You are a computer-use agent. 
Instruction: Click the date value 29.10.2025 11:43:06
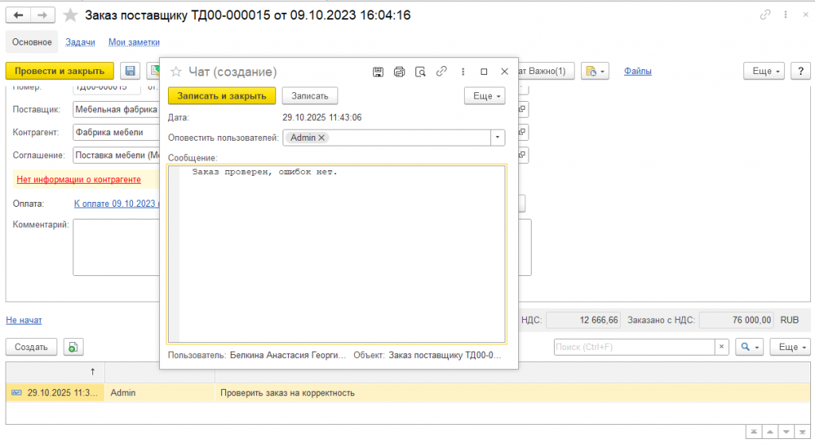coord(322,118)
